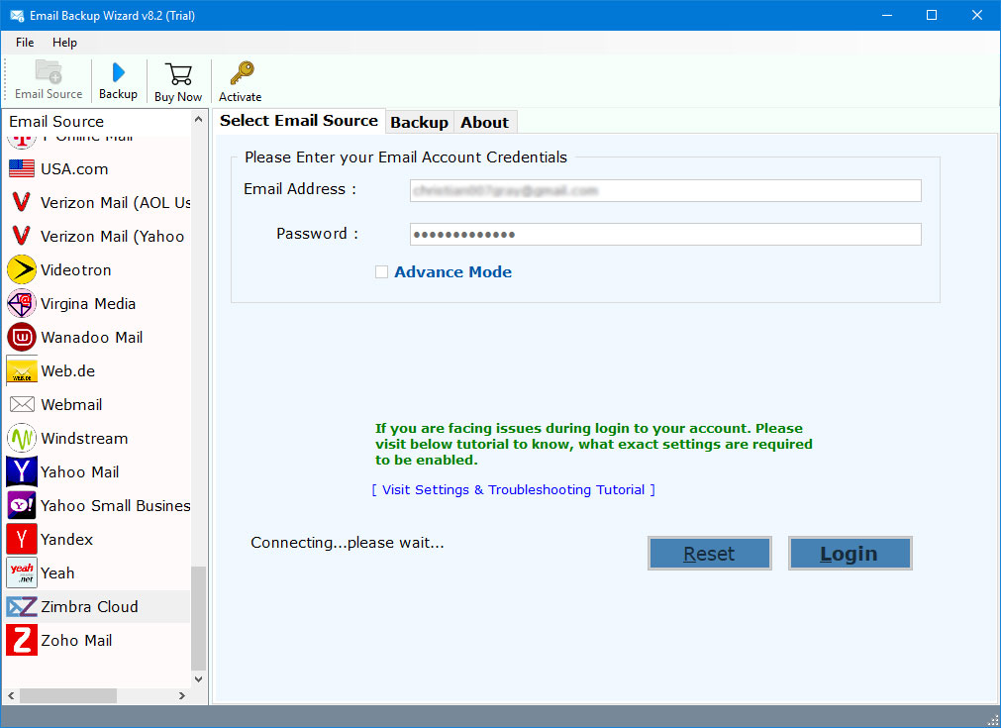Switch to the About tab
The height and width of the screenshot is (728, 1001).
click(484, 123)
